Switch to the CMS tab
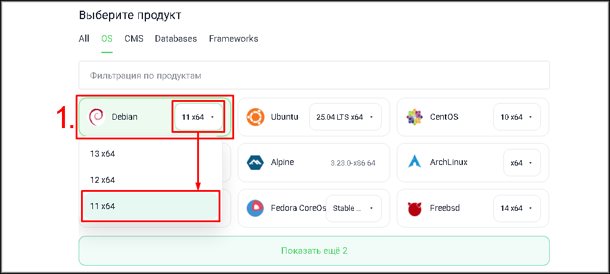Viewport: 610px width, 274px height. (134, 39)
